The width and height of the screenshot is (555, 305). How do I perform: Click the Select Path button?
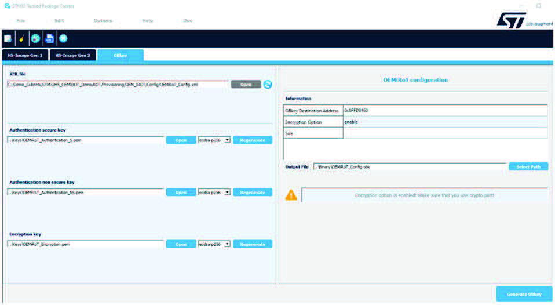528,166
